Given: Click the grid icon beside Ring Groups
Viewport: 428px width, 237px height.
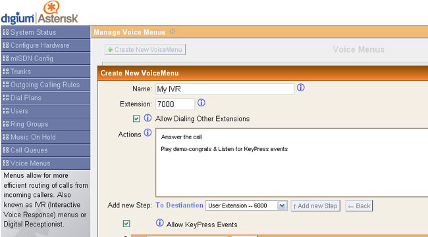Looking at the screenshot, I should [x=6, y=124].
